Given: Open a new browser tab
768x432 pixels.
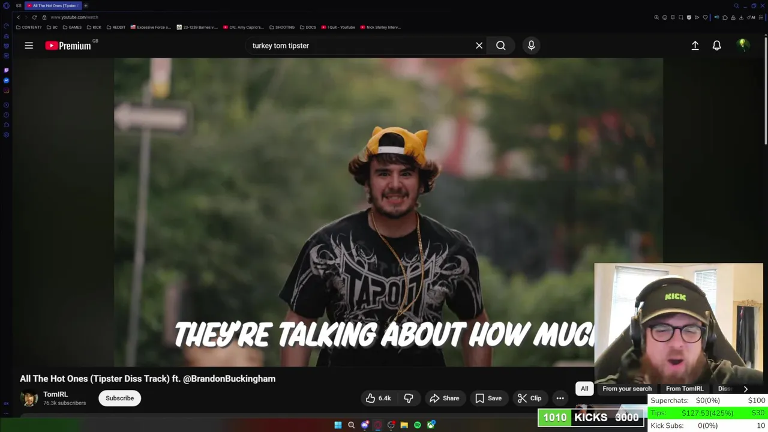Looking at the screenshot, I should pyautogui.click(x=85, y=5).
